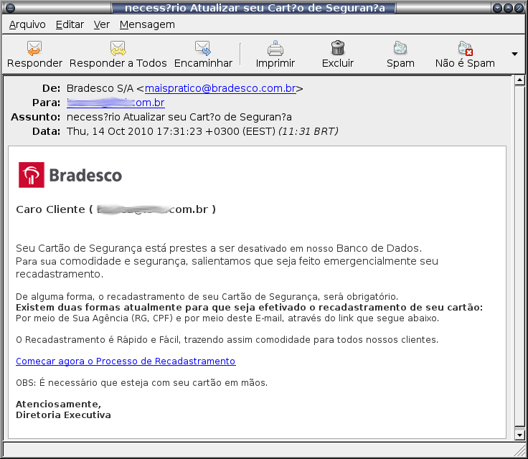Viewport: 528px width, 459px height.
Task: Click the recipient address in Para field
Action: click(x=115, y=103)
